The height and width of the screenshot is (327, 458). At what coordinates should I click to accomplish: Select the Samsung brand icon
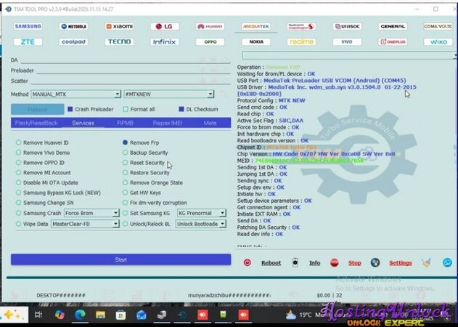pos(28,26)
